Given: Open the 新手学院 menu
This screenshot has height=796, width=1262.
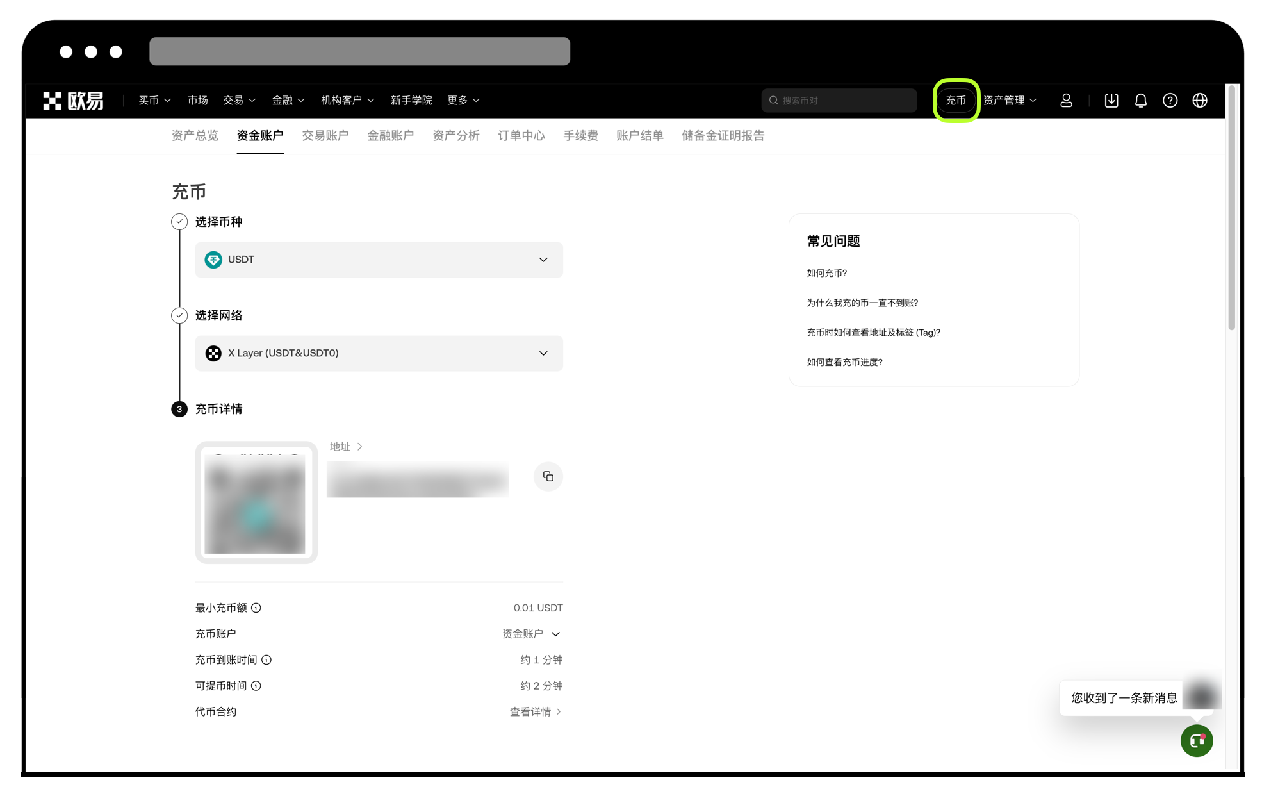Looking at the screenshot, I should pyautogui.click(x=411, y=100).
